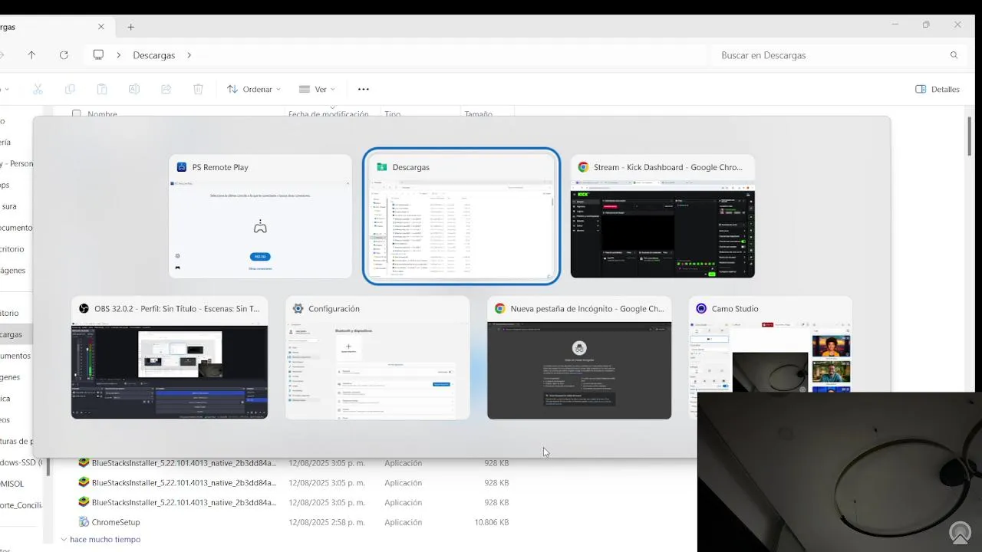
Task: Click the PC monitor icon in address bar
Action: 98,55
